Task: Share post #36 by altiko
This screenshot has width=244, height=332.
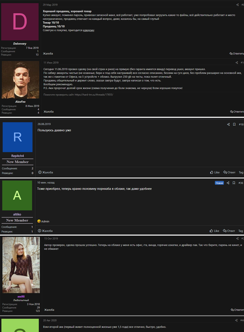Action: click(x=228, y=183)
